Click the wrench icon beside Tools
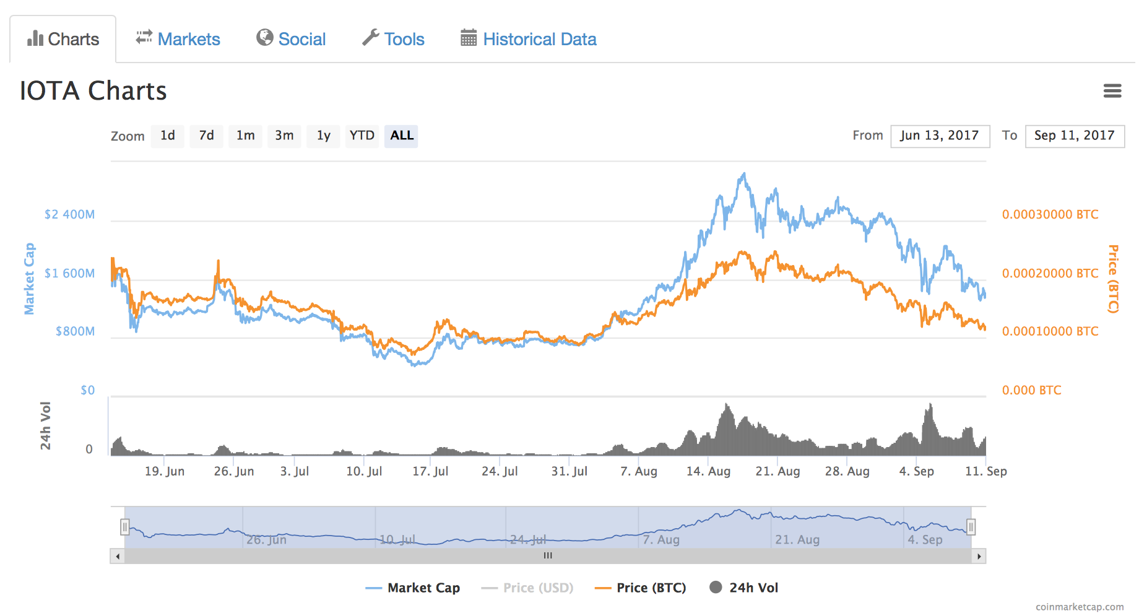This screenshot has height=613, width=1139. click(x=371, y=38)
